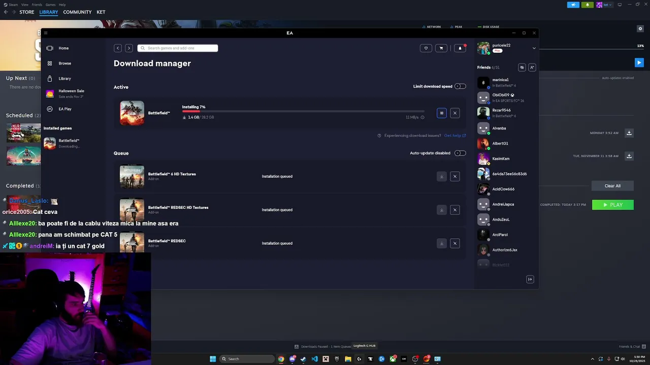The image size is (650, 365).
Task: Open Windows Start menu
Action: click(x=213, y=359)
